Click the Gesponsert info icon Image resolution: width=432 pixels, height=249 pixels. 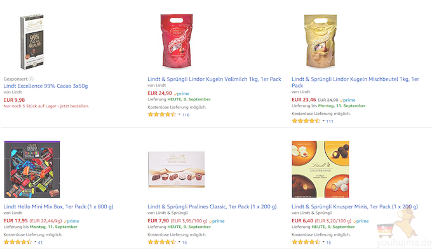[31, 79]
